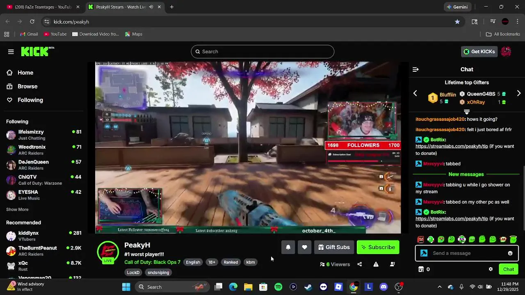
Task: Open xQc in Recommended
Action: coord(44,265)
